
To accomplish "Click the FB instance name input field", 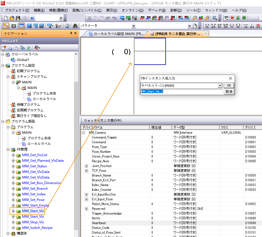I will pos(181,92).
